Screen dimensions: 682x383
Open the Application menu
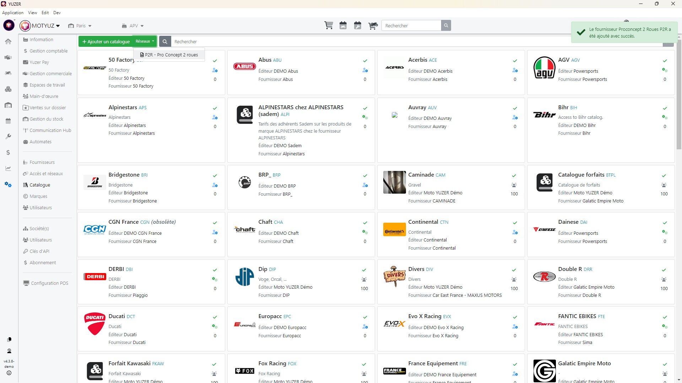coord(12,13)
